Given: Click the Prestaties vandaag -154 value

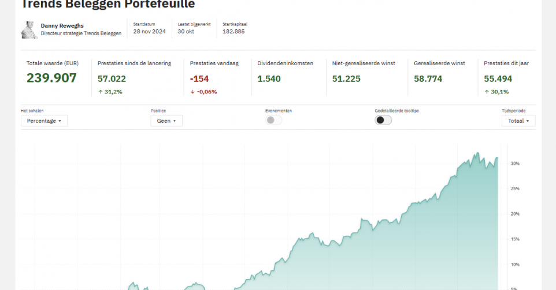Looking at the screenshot, I should click(199, 79).
